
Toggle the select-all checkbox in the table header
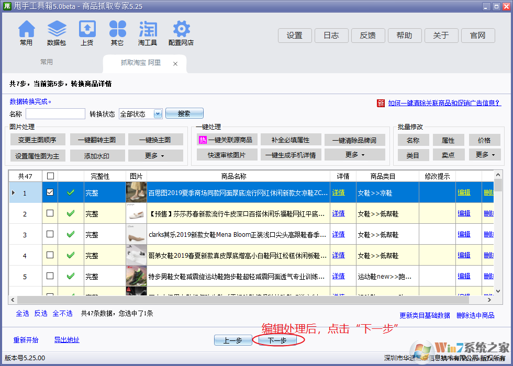pos(50,176)
